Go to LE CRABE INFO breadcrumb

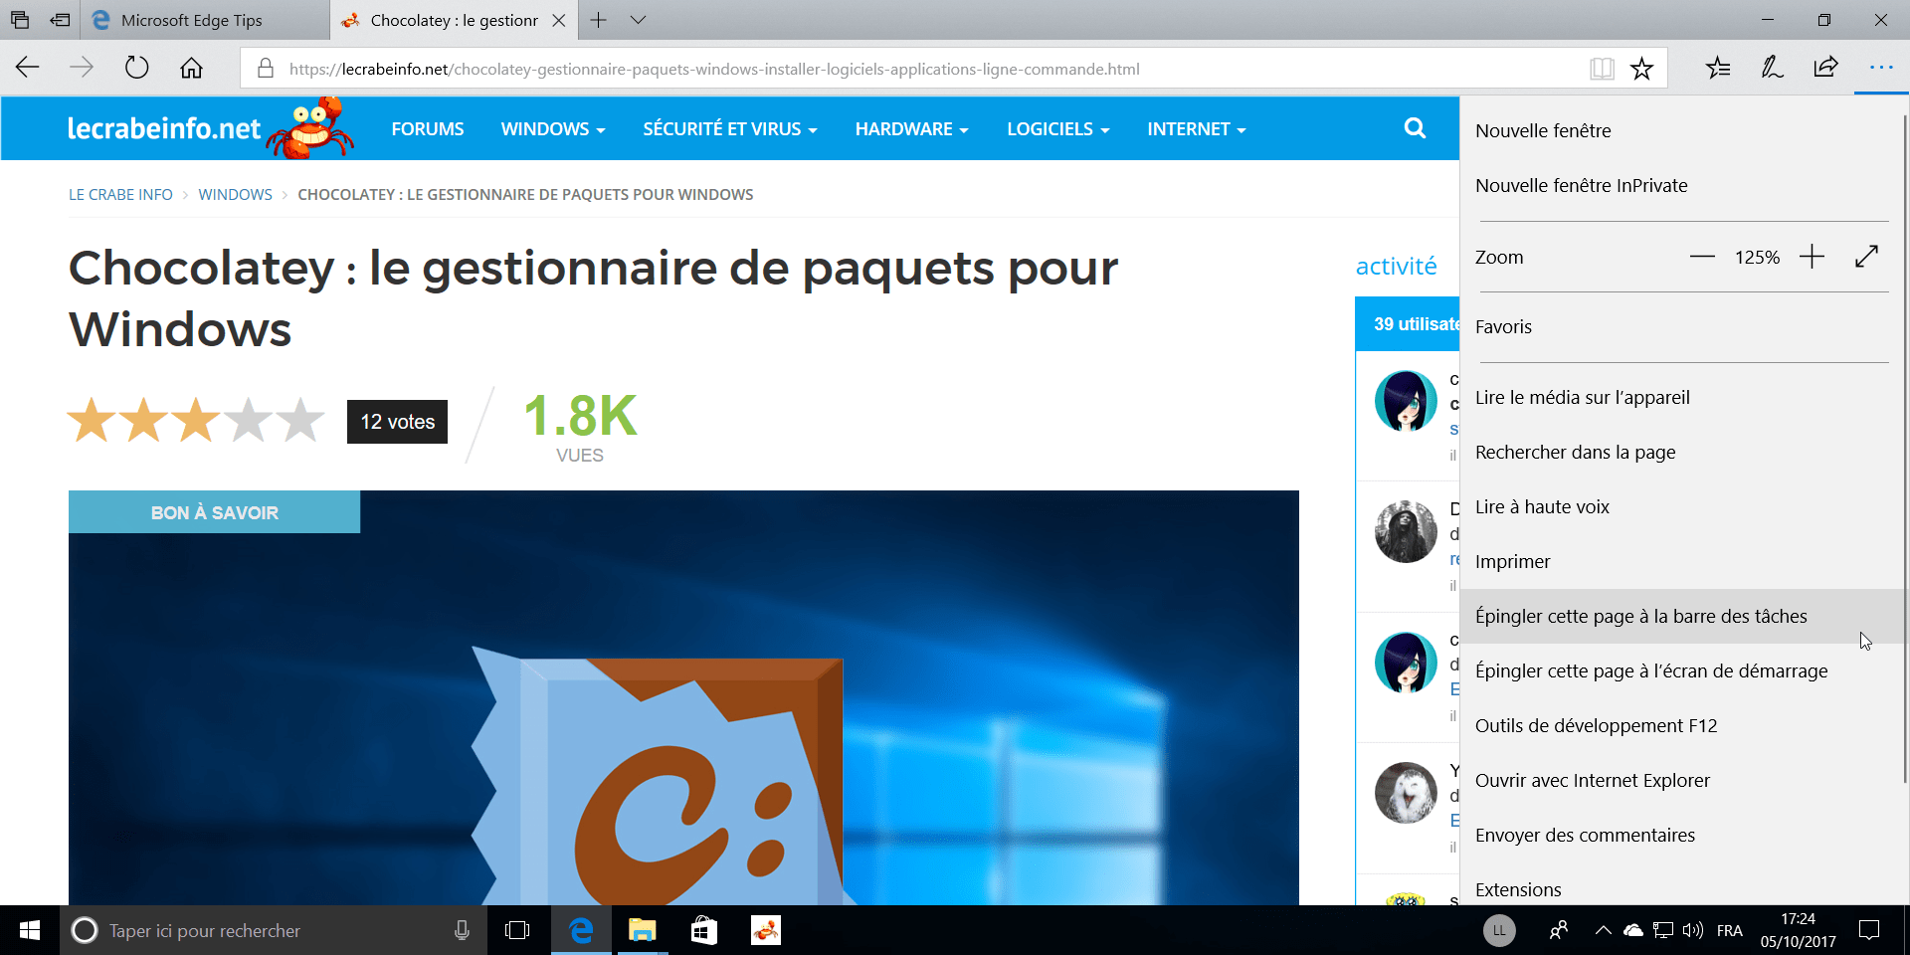point(120,195)
